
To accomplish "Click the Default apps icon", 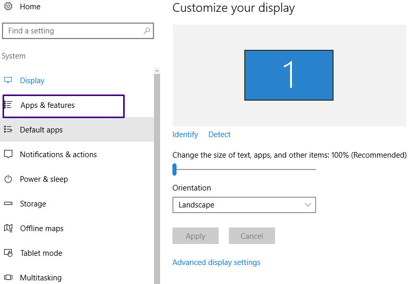I will pos(8,130).
